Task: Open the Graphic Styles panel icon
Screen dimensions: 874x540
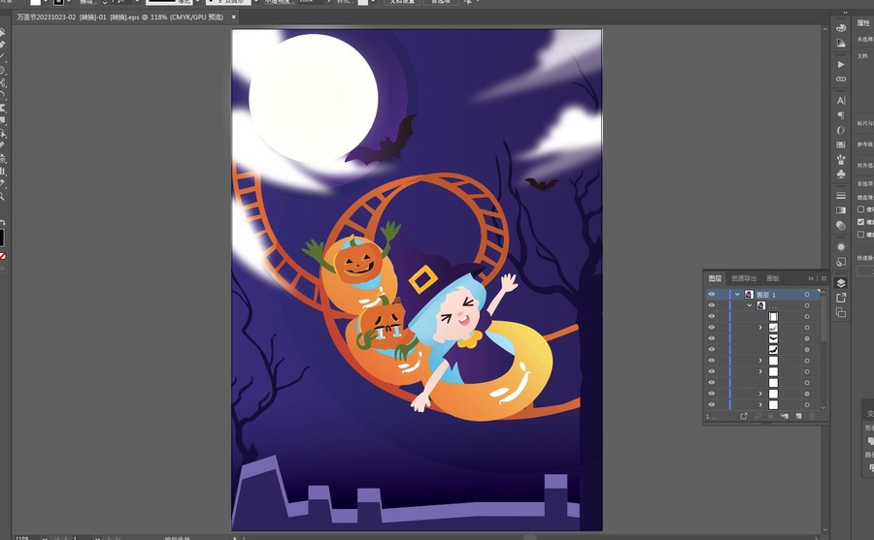Action: coord(841,261)
